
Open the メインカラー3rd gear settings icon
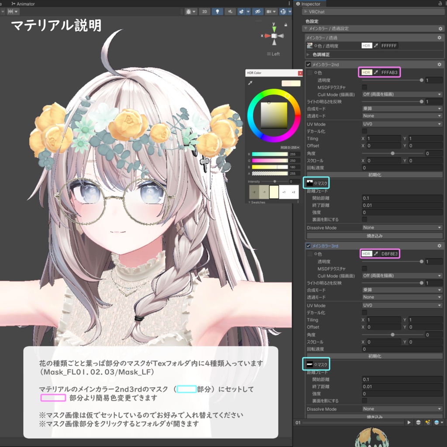(x=439, y=246)
